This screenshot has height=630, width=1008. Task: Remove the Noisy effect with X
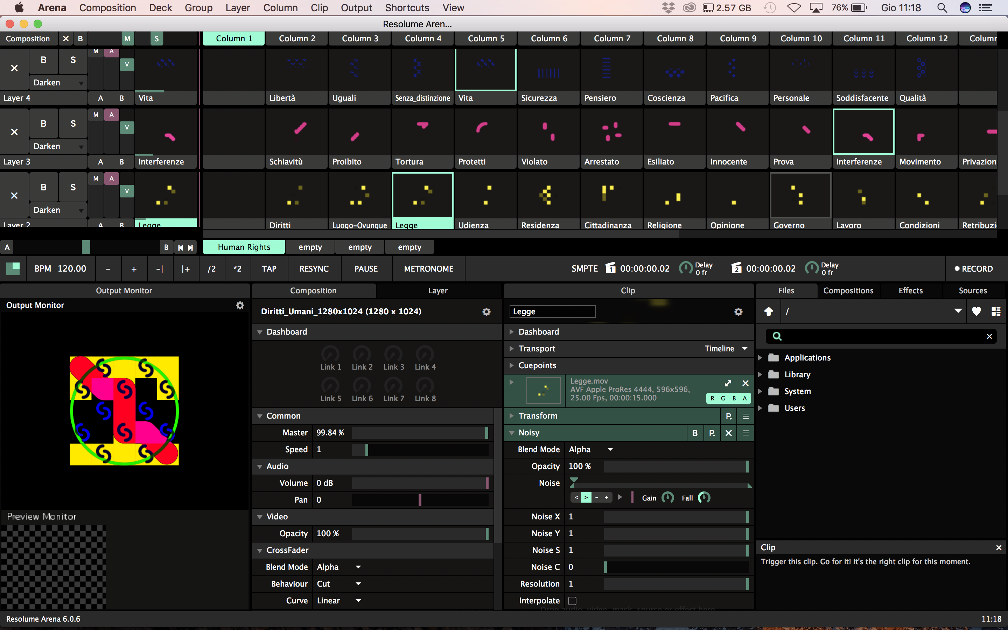coord(728,433)
